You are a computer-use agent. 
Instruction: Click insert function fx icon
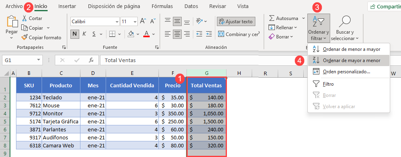point(91,60)
